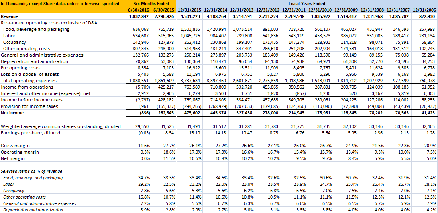Select the 'In Thousands' units note header

[60, 4]
